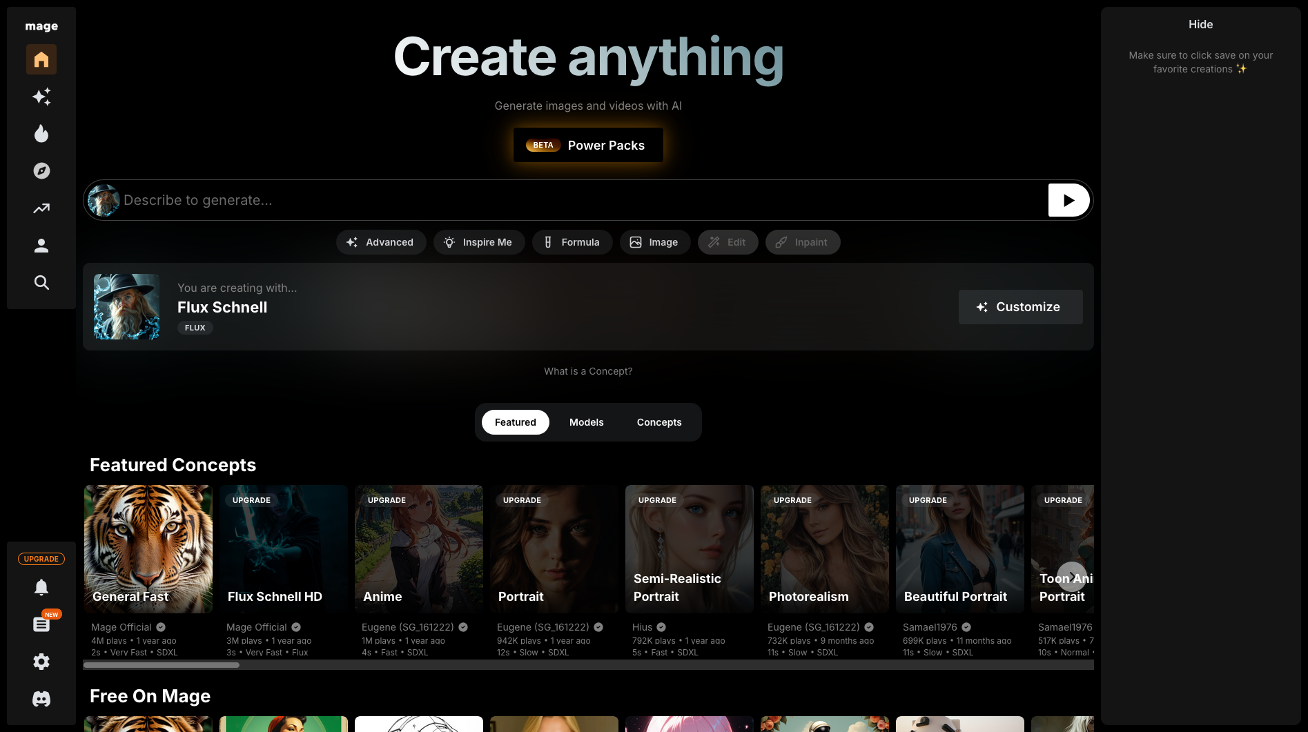
Task: Open the Flux Schnell HD concept card
Action: click(284, 549)
